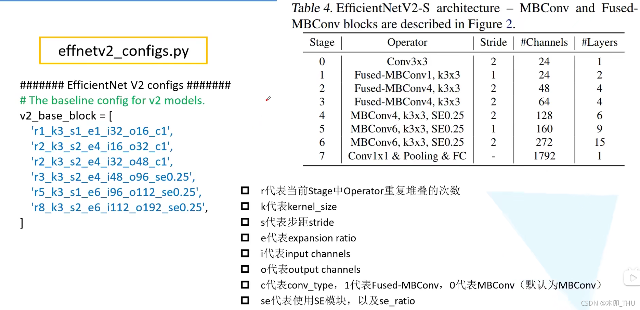Click the c代表conv_type explanation text
The width and height of the screenshot is (640, 310).
[431, 285]
